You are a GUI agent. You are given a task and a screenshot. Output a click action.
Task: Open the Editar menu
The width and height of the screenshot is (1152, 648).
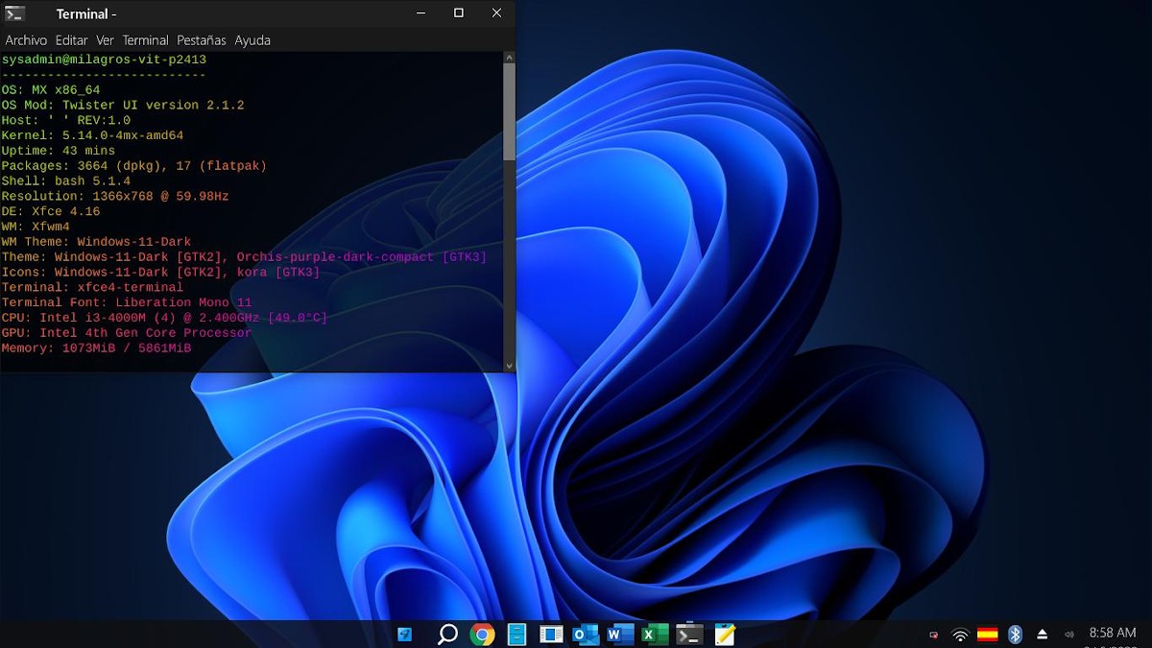pyautogui.click(x=71, y=40)
